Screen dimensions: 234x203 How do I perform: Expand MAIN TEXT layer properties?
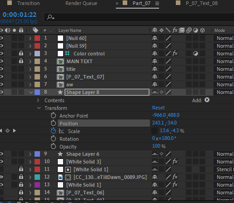click(30, 61)
